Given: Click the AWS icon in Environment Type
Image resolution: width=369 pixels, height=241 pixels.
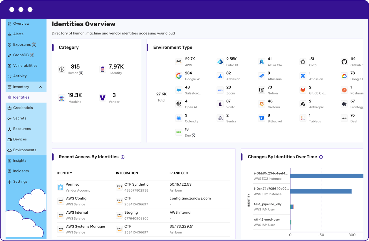Looking at the screenshot, I should 179,62.
